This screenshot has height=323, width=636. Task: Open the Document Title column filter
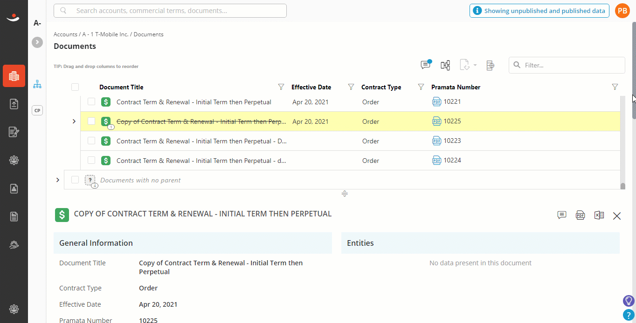(281, 87)
